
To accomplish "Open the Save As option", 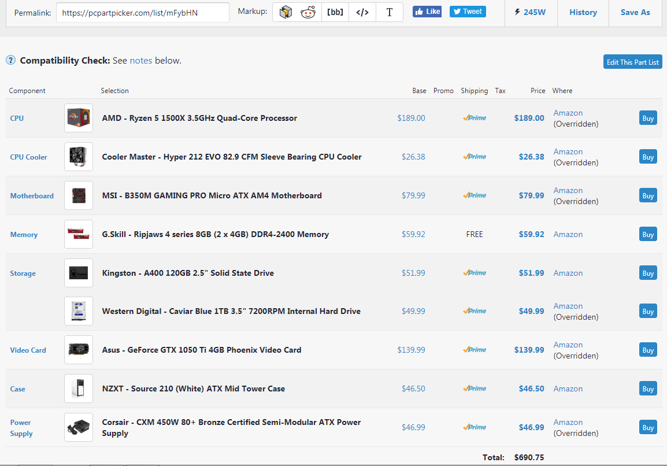I will coord(635,12).
